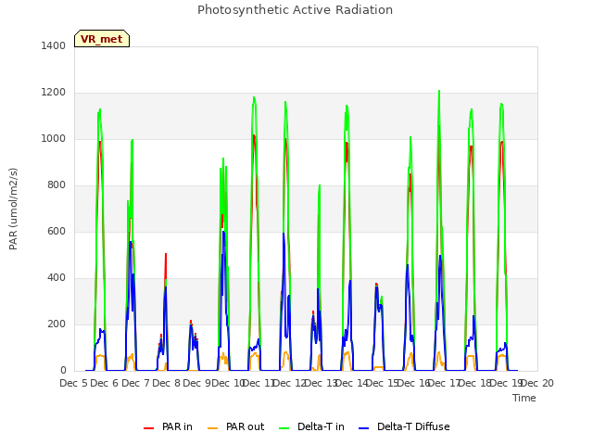Toggle the Delta-T in legend entry
Screen dimensions: 593x445
click(x=311, y=426)
